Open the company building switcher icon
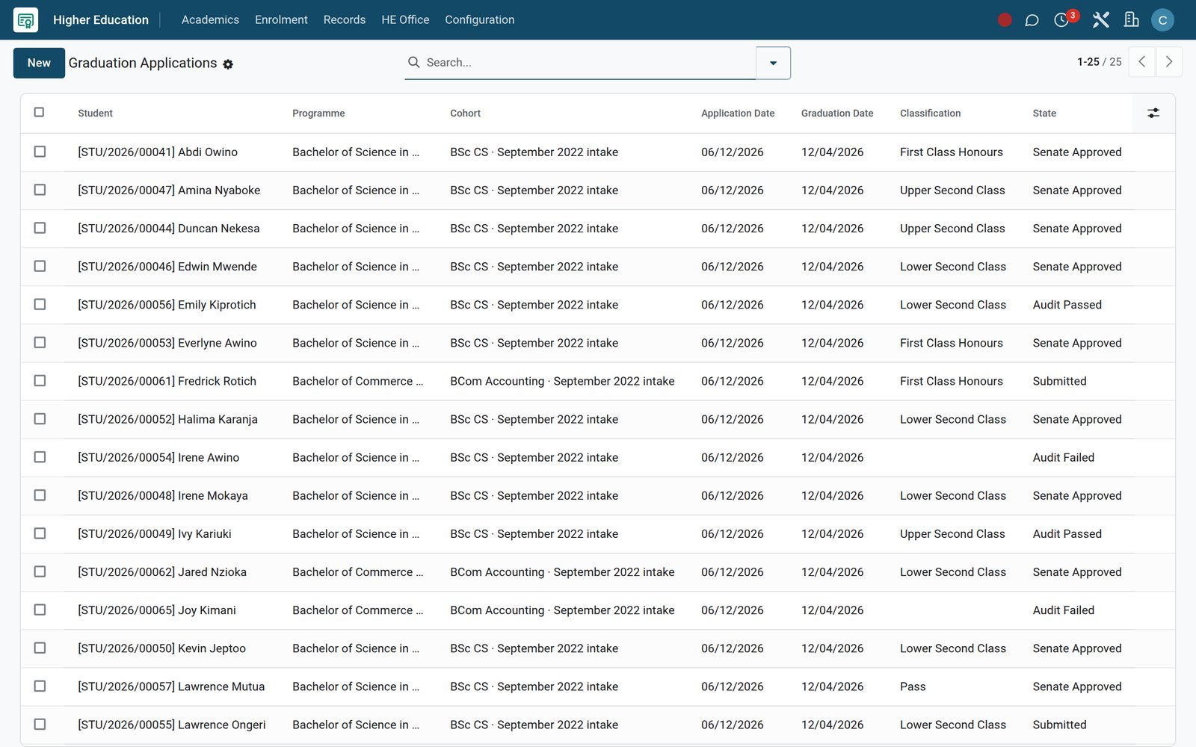The height and width of the screenshot is (747, 1196). click(1131, 20)
